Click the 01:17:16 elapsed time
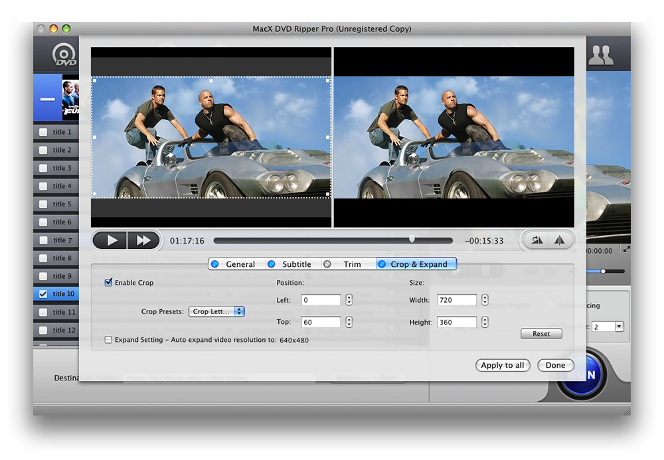 pos(187,241)
